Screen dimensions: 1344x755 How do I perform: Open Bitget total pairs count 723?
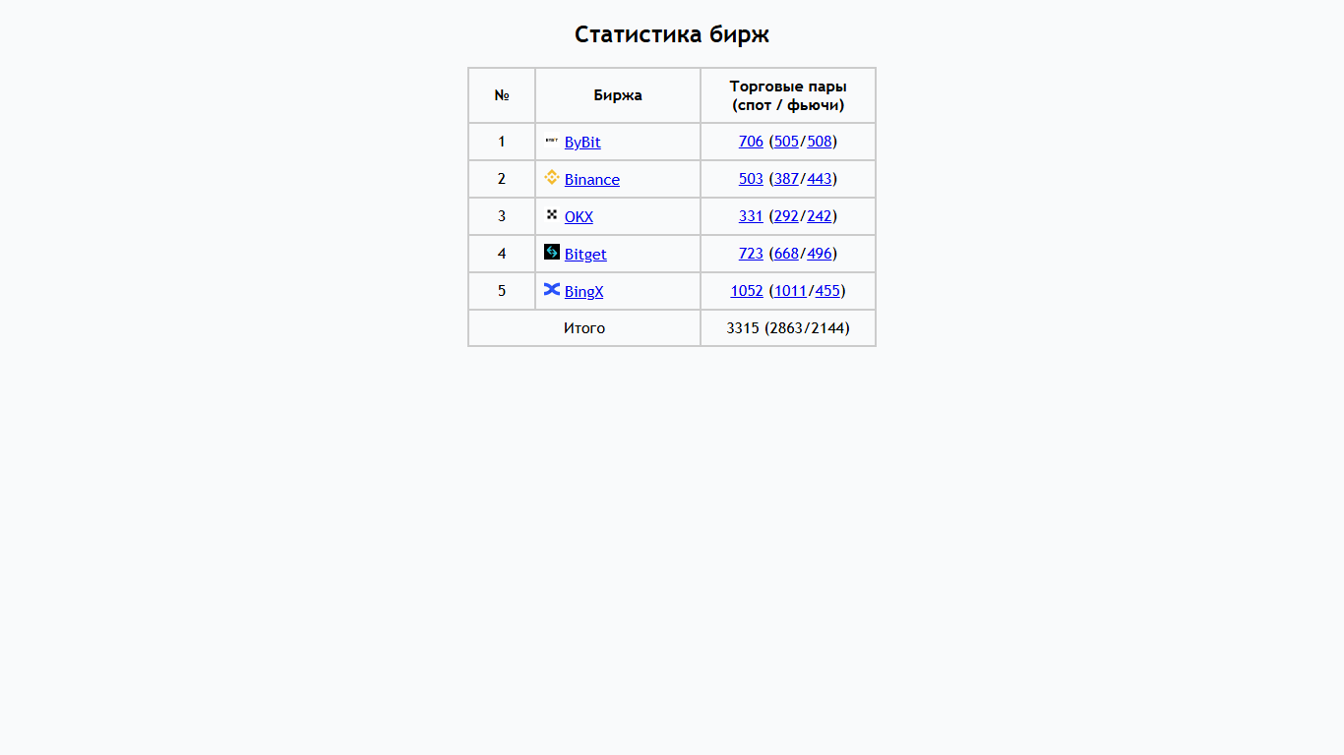(x=751, y=254)
